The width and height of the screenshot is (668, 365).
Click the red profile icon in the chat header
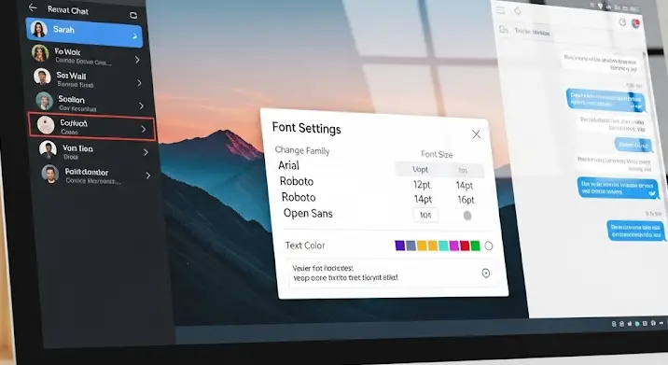635,23
